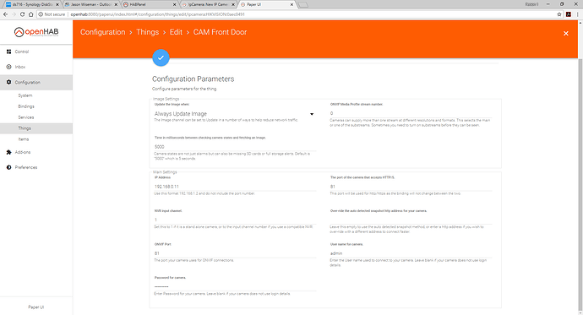
Task: Click the new tab button
Action: coord(303,5)
